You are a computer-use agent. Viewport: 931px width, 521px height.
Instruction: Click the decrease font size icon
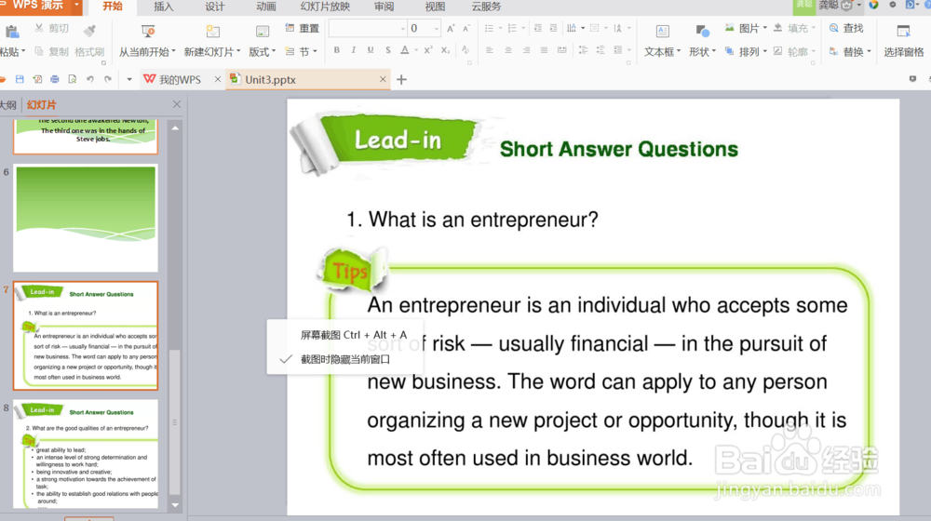point(466,28)
